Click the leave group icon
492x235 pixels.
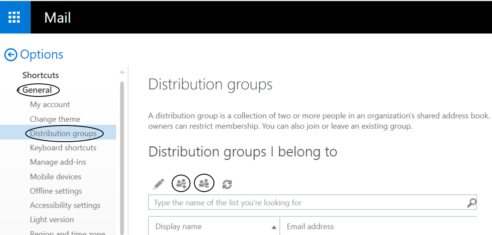point(204,184)
